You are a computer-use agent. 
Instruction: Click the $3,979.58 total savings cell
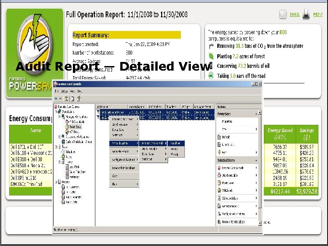pos(307,191)
